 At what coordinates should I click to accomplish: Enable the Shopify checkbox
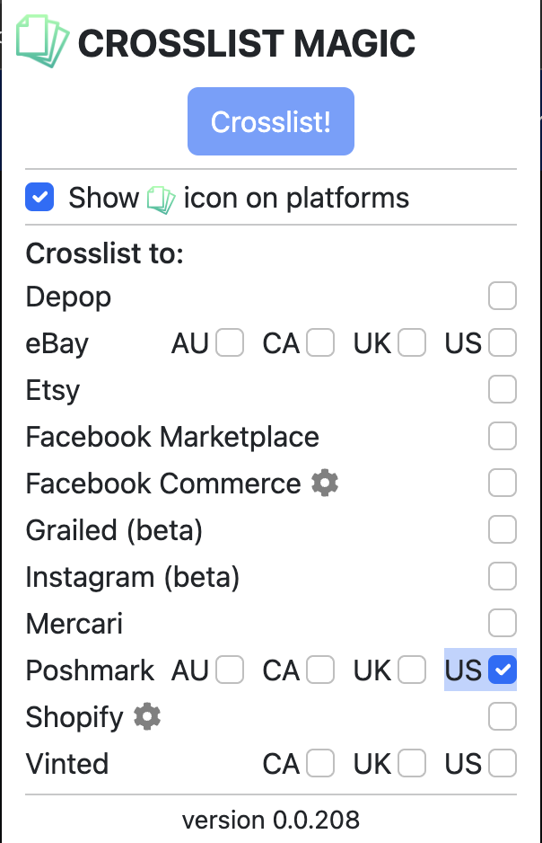(502, 717)
